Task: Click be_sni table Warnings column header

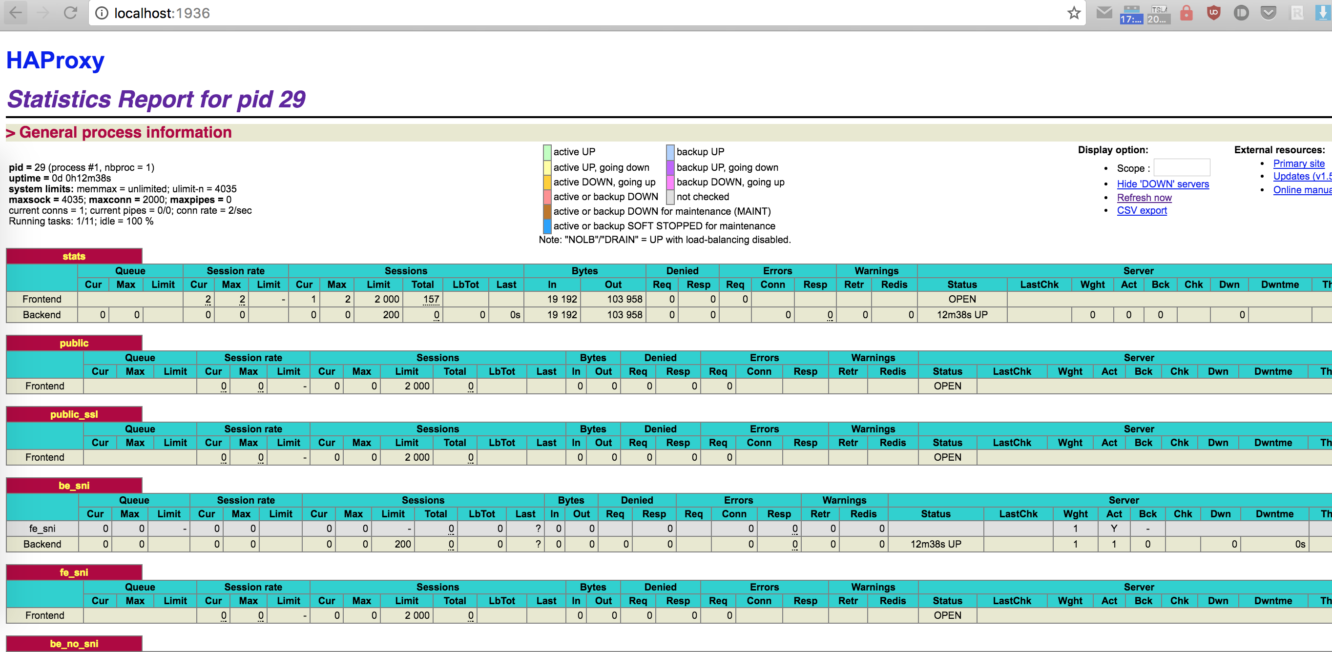Action: click(x=844, y=500)
